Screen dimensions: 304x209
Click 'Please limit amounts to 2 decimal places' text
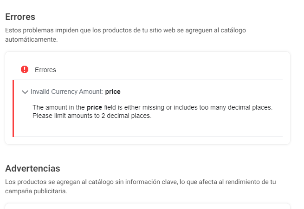92,116
